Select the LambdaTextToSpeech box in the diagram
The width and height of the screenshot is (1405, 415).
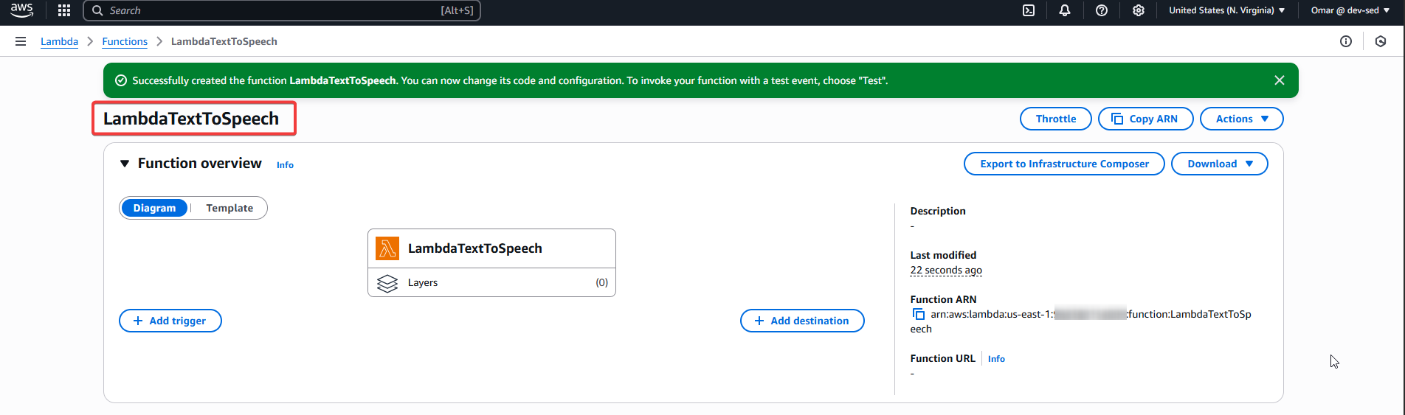(491, 248)
